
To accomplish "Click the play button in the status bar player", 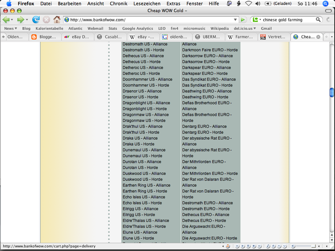I will pos(243,246).
